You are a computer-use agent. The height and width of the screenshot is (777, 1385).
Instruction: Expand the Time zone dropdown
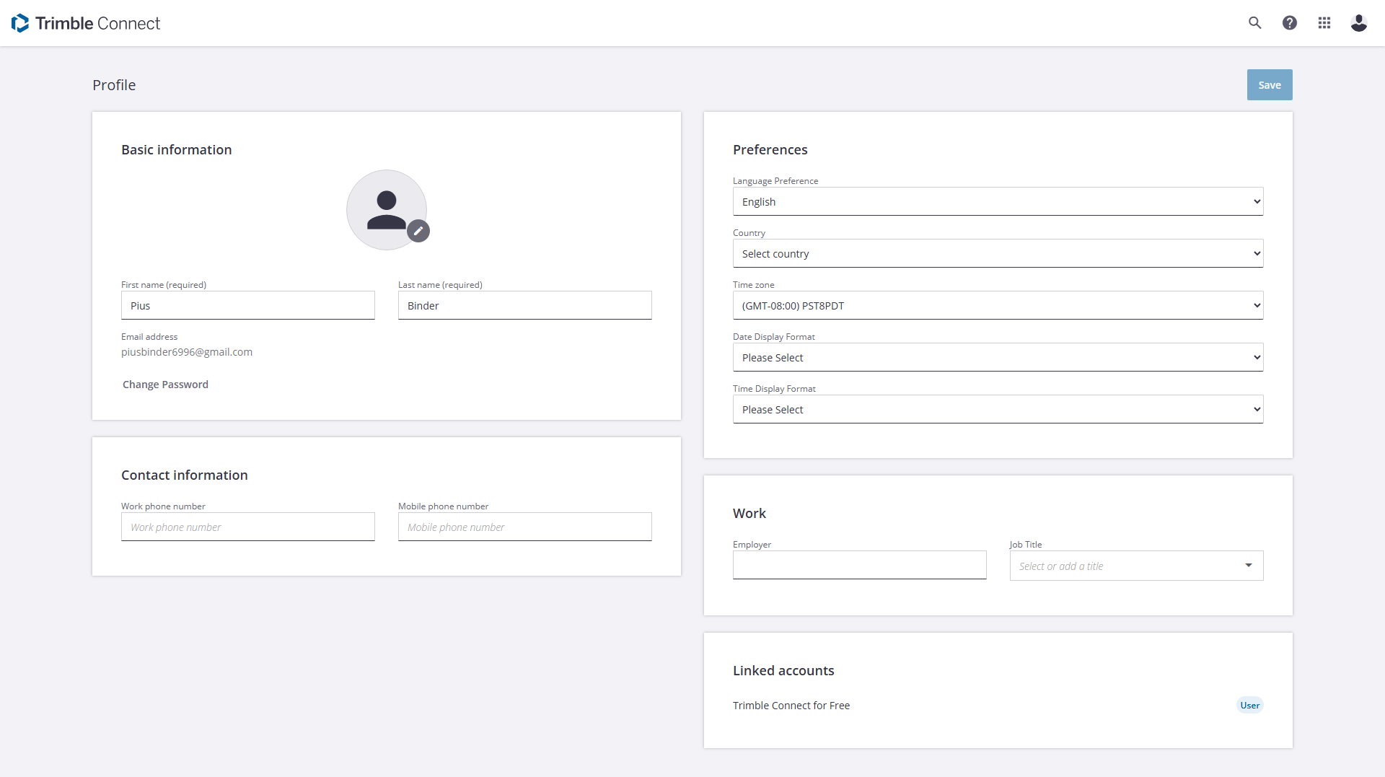[x=998, y=306]
